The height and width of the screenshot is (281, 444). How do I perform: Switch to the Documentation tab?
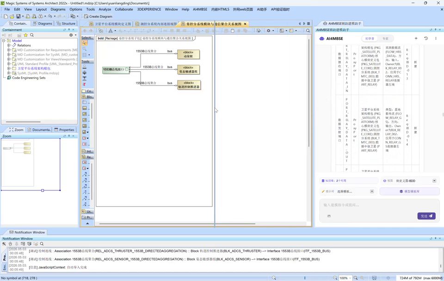(39, 129)
